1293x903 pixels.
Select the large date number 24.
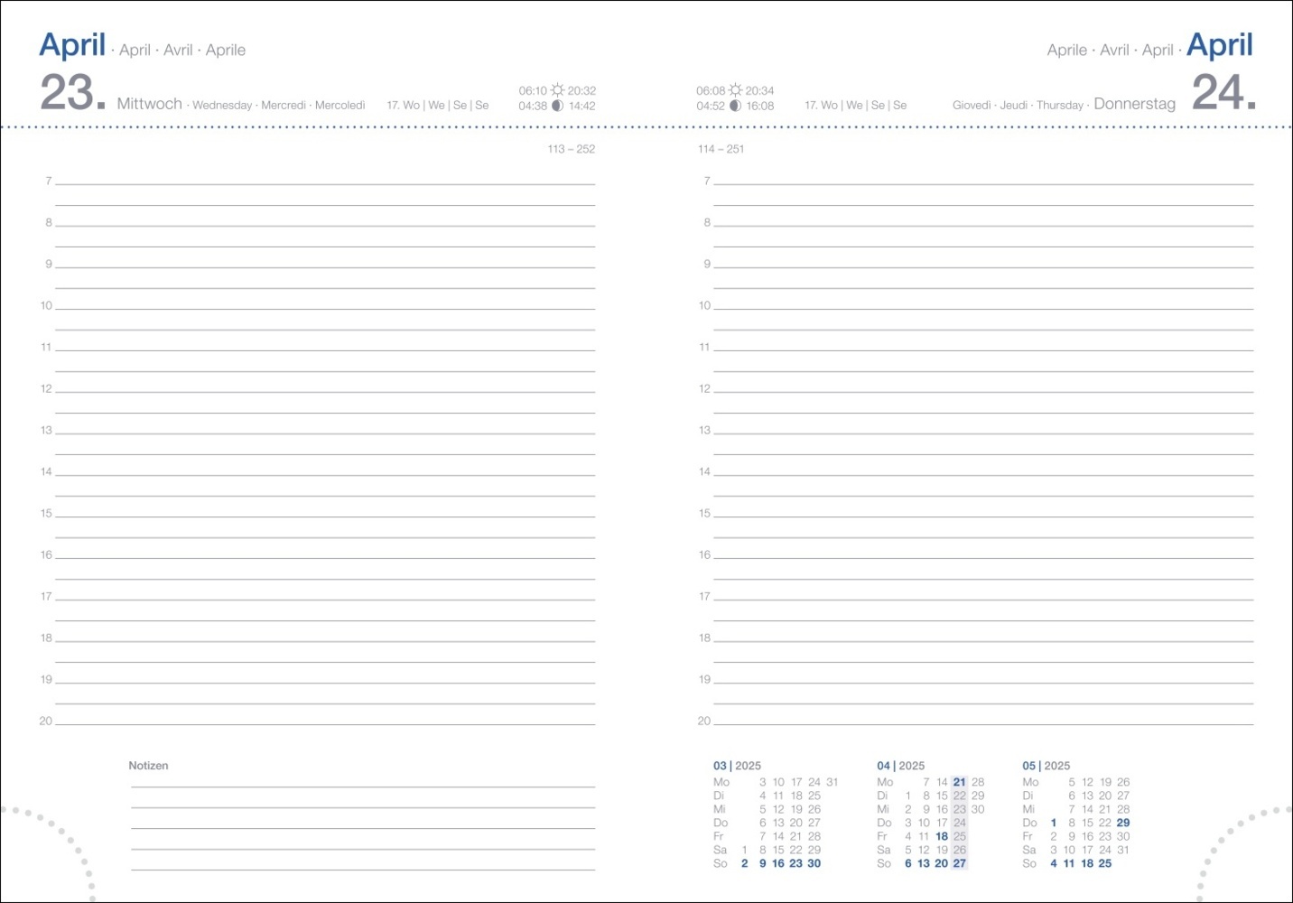1223,93
